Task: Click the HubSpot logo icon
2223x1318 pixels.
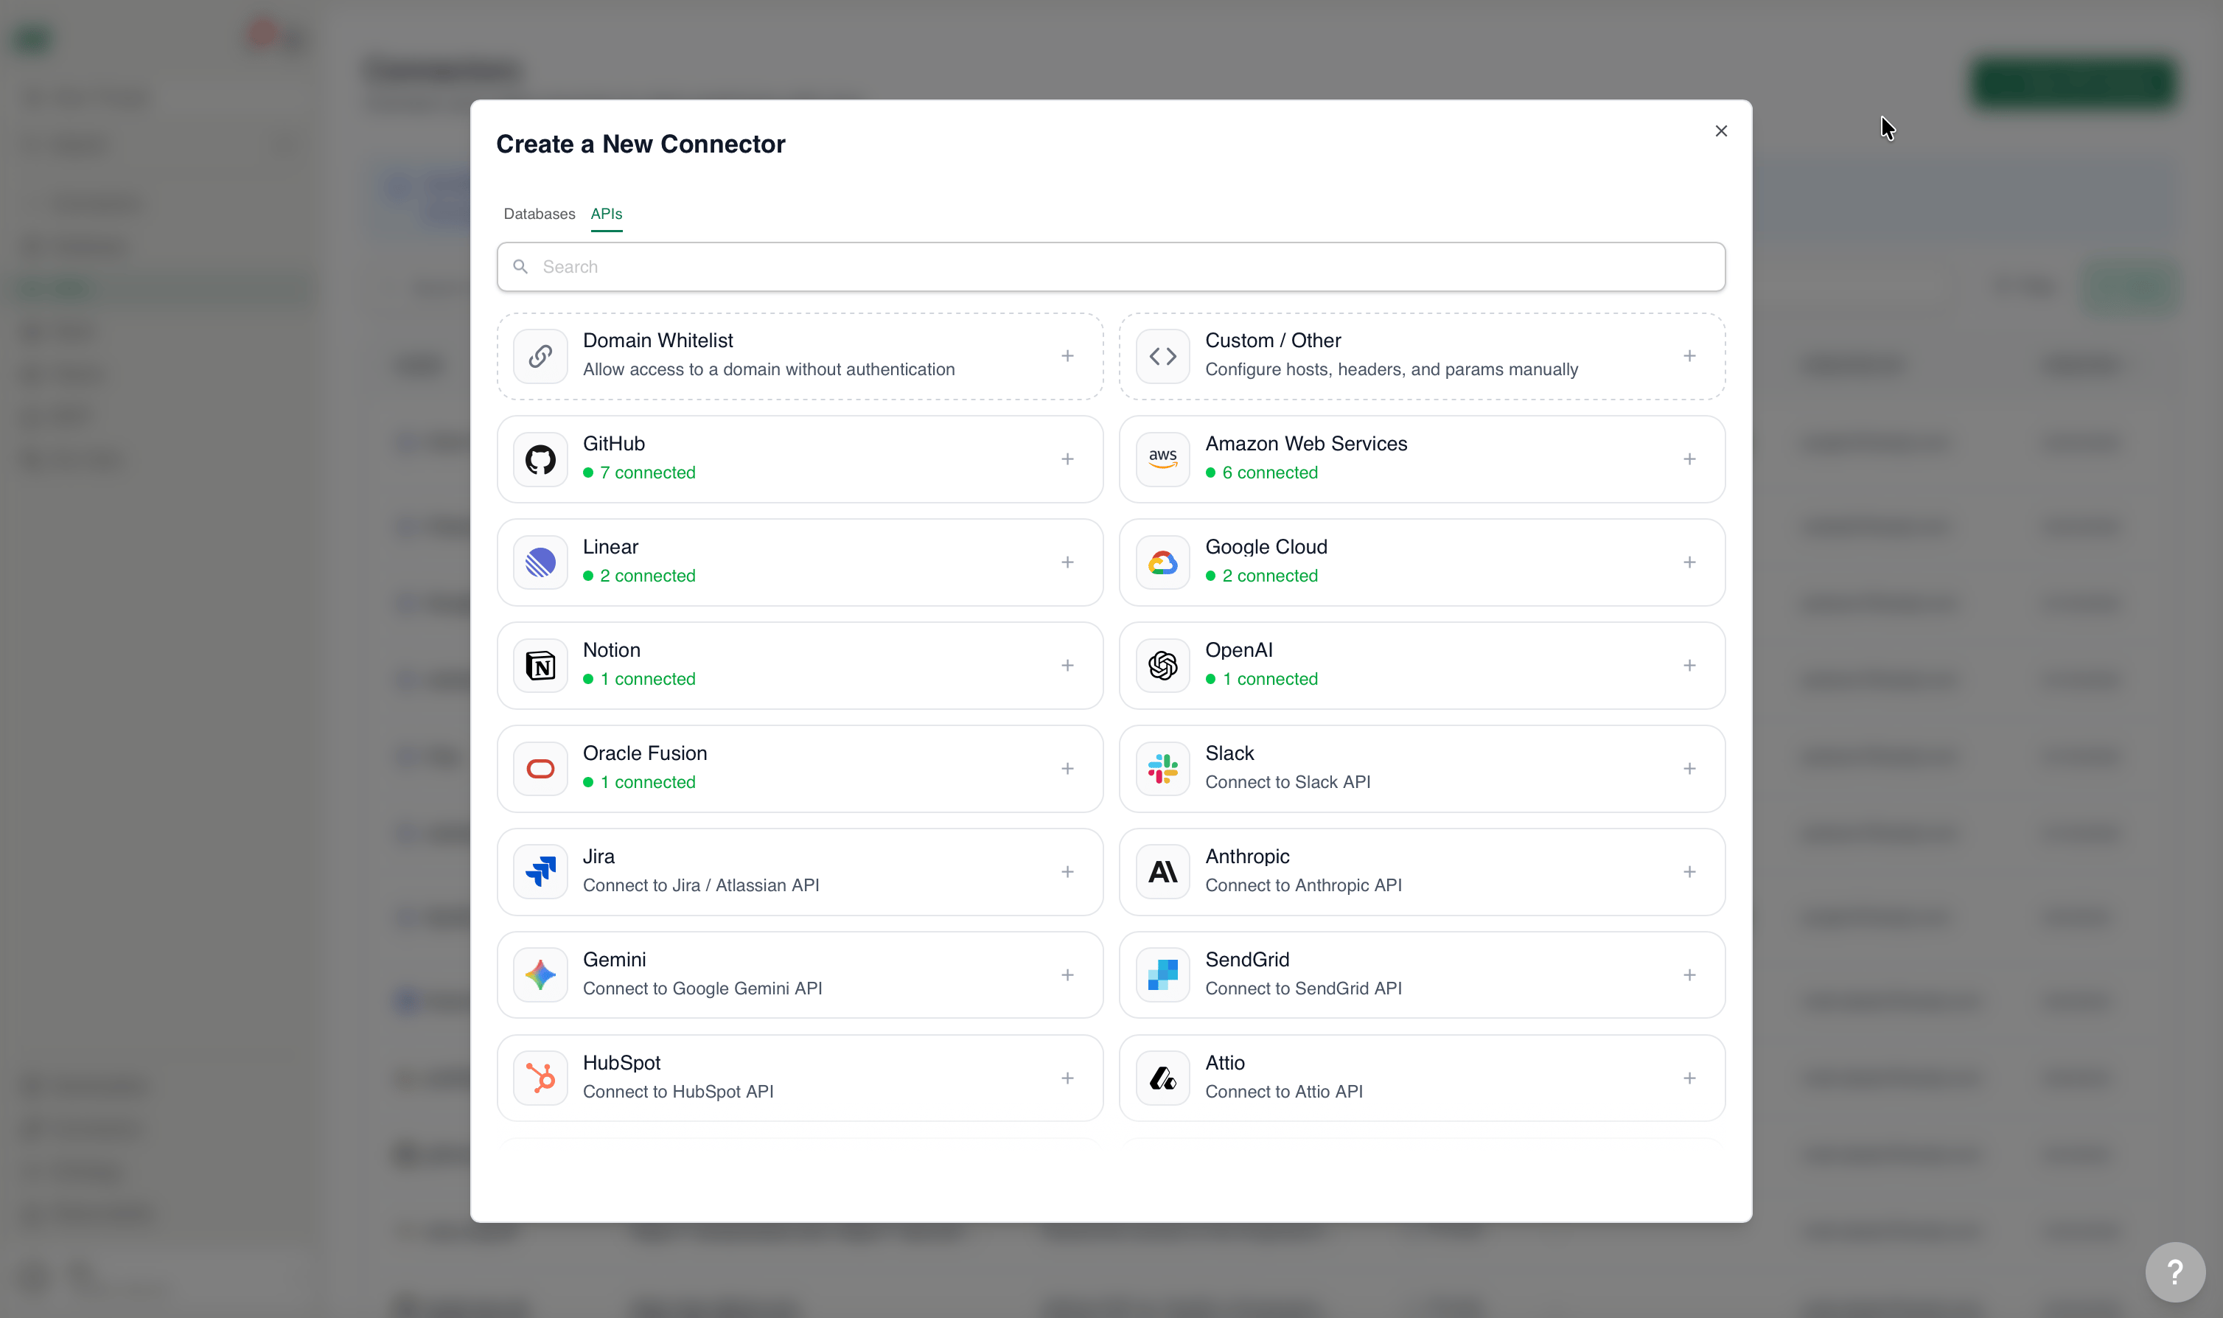Action: (541, 1077)
